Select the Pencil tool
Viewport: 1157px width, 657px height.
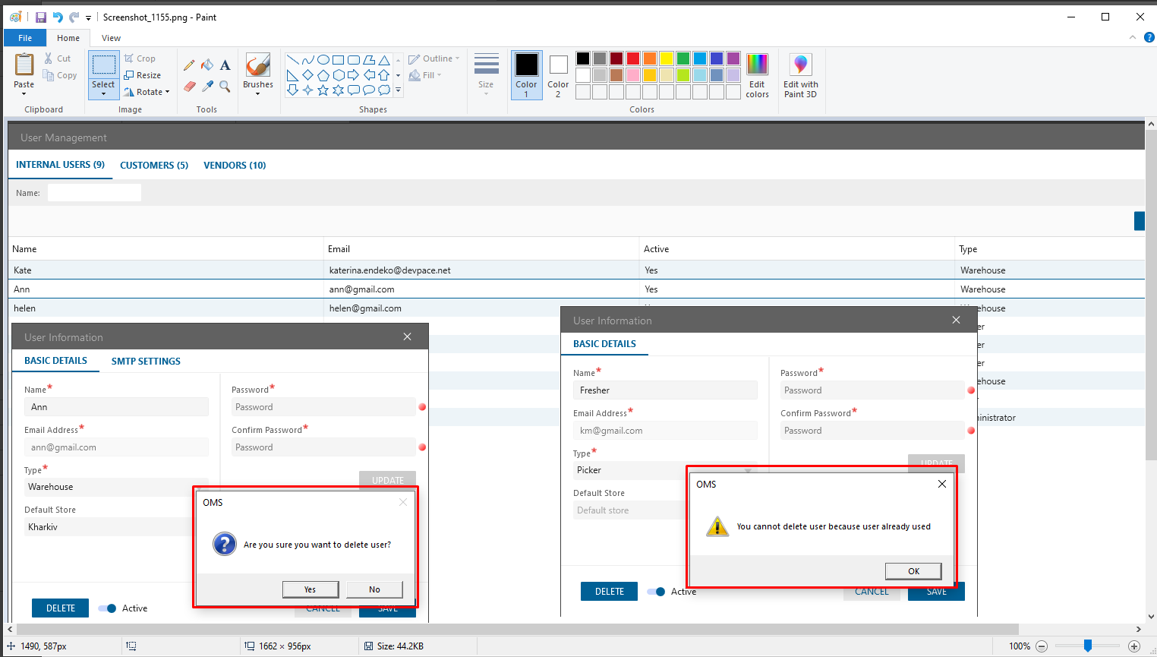(189, 65)
